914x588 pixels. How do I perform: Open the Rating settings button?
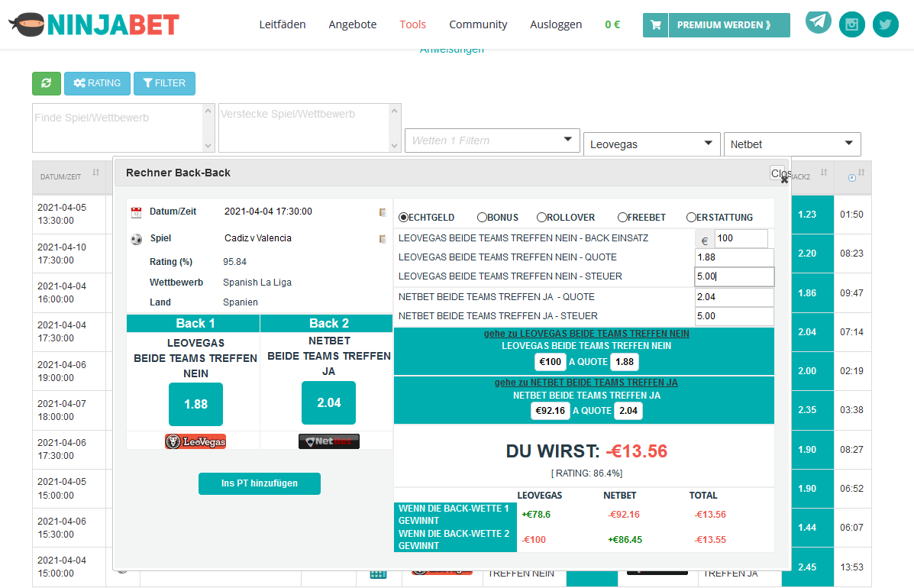point(97,83)
